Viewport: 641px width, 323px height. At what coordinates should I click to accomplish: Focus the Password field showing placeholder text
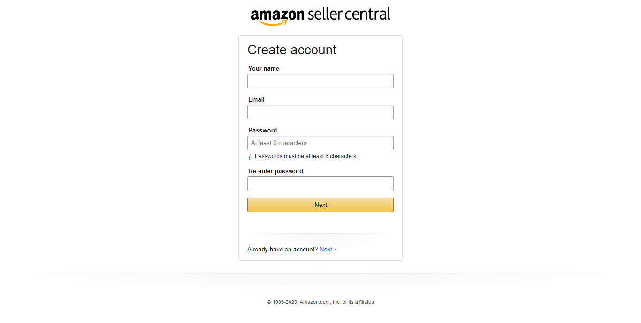[320, 143]
